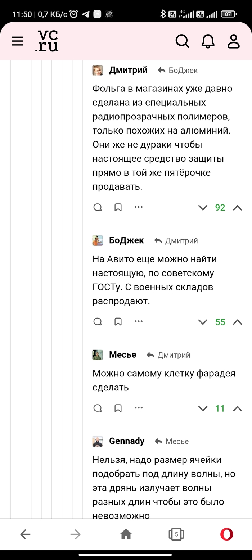Open the Opera browser menu
This screenshot has height=560, width=252.
pos(227,534)
